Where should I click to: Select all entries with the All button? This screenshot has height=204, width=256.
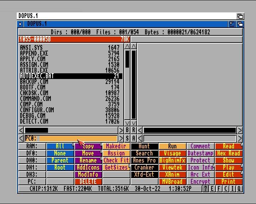[x=60, y=146]
